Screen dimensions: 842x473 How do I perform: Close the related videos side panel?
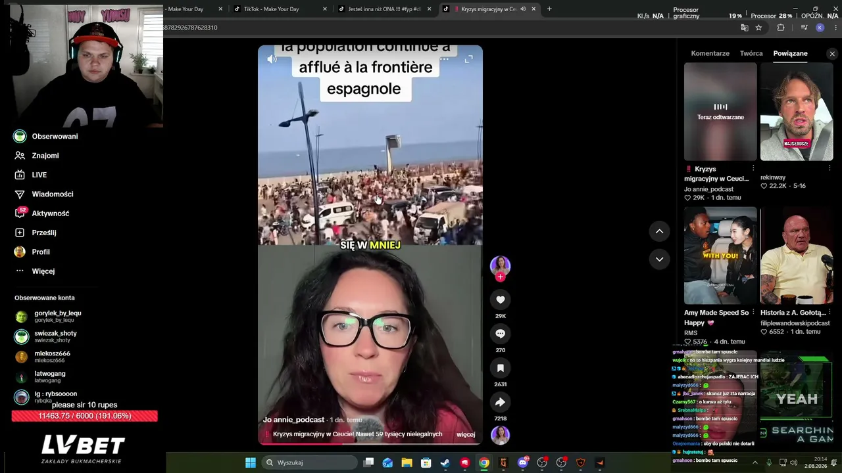[832, 54]
